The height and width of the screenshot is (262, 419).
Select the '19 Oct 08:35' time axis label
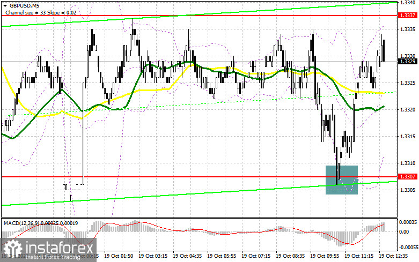pos(290,256)
